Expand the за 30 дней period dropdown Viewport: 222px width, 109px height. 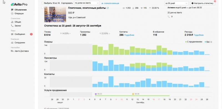coord(176,3)
